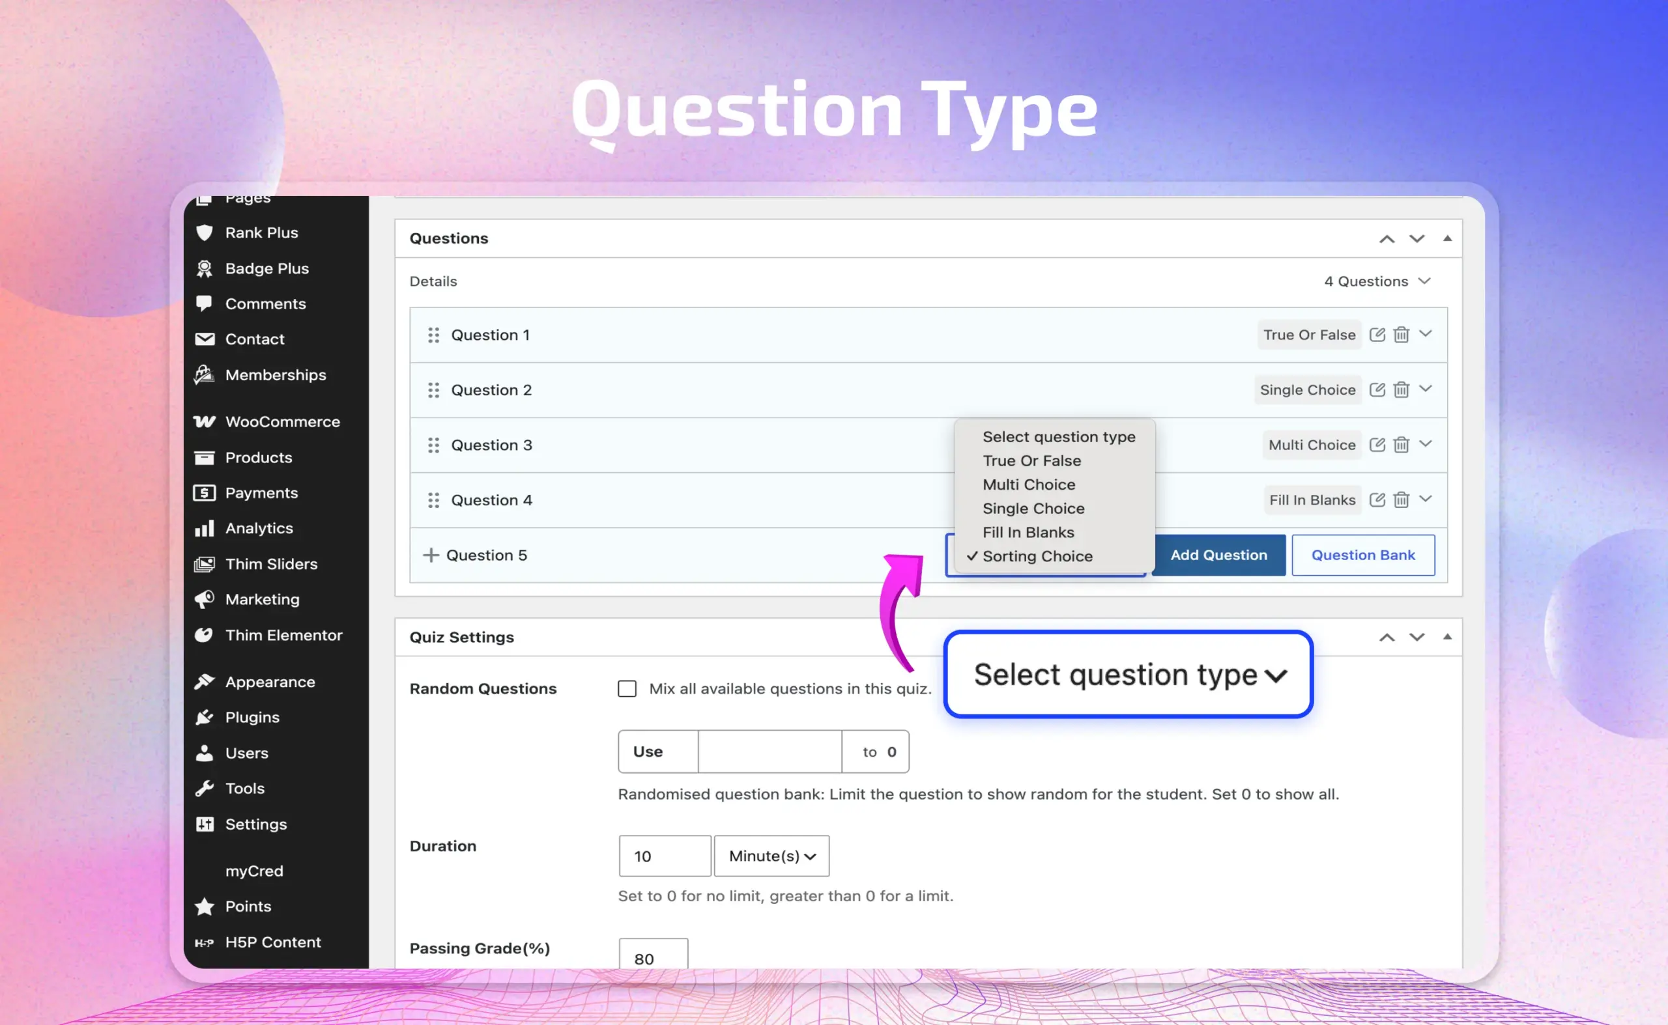Screen dimensions: 1668x1025
Task: Click the Payments dollar icon
Action: [x=204, y=493]
